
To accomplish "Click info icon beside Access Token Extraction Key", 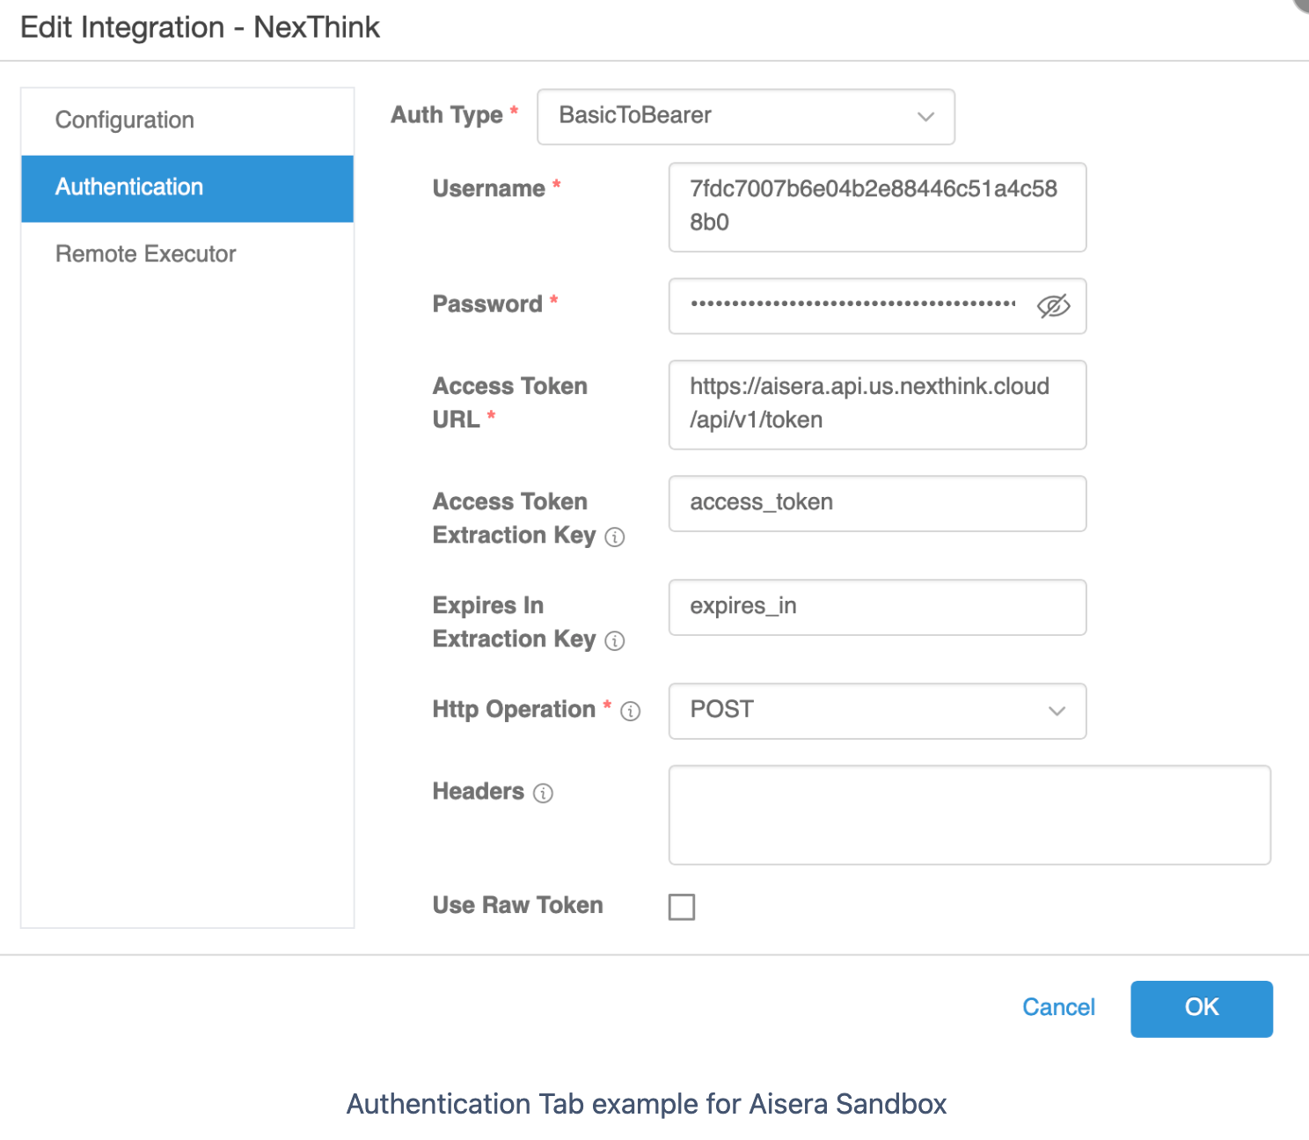I will (x=615, y=537).
